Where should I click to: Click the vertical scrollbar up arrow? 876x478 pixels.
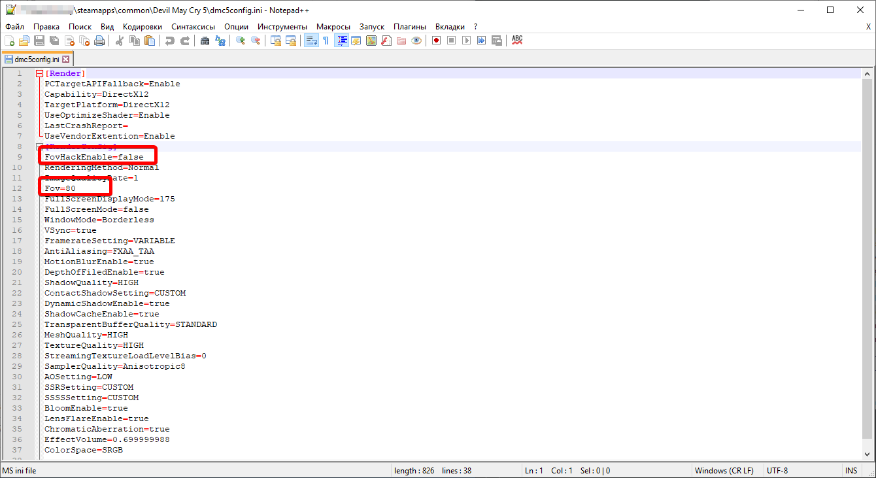click(x=868, y=74)
